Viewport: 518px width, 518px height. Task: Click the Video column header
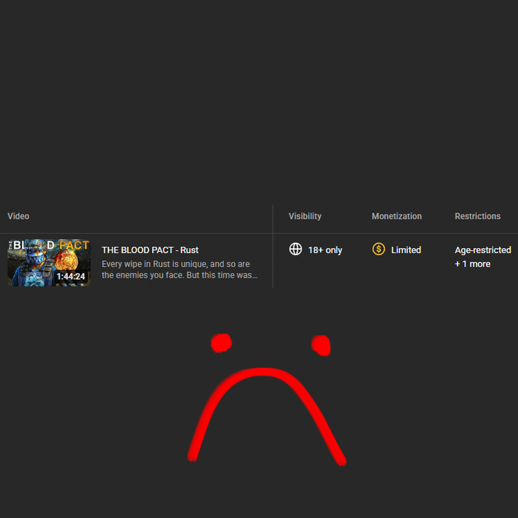click(x=19, y=216)
